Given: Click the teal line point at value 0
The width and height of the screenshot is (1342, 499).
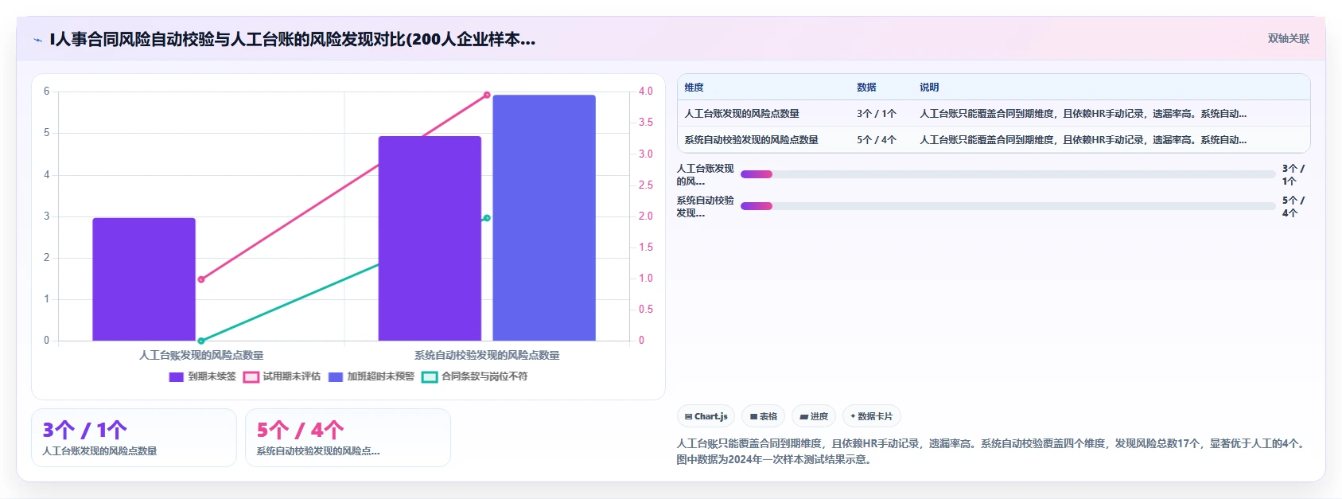Looking at the screenshot, I should pos(201,341).
